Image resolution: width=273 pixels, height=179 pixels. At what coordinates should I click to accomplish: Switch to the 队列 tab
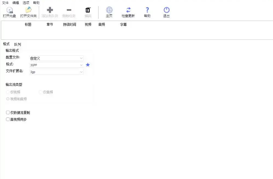point(18,45)
